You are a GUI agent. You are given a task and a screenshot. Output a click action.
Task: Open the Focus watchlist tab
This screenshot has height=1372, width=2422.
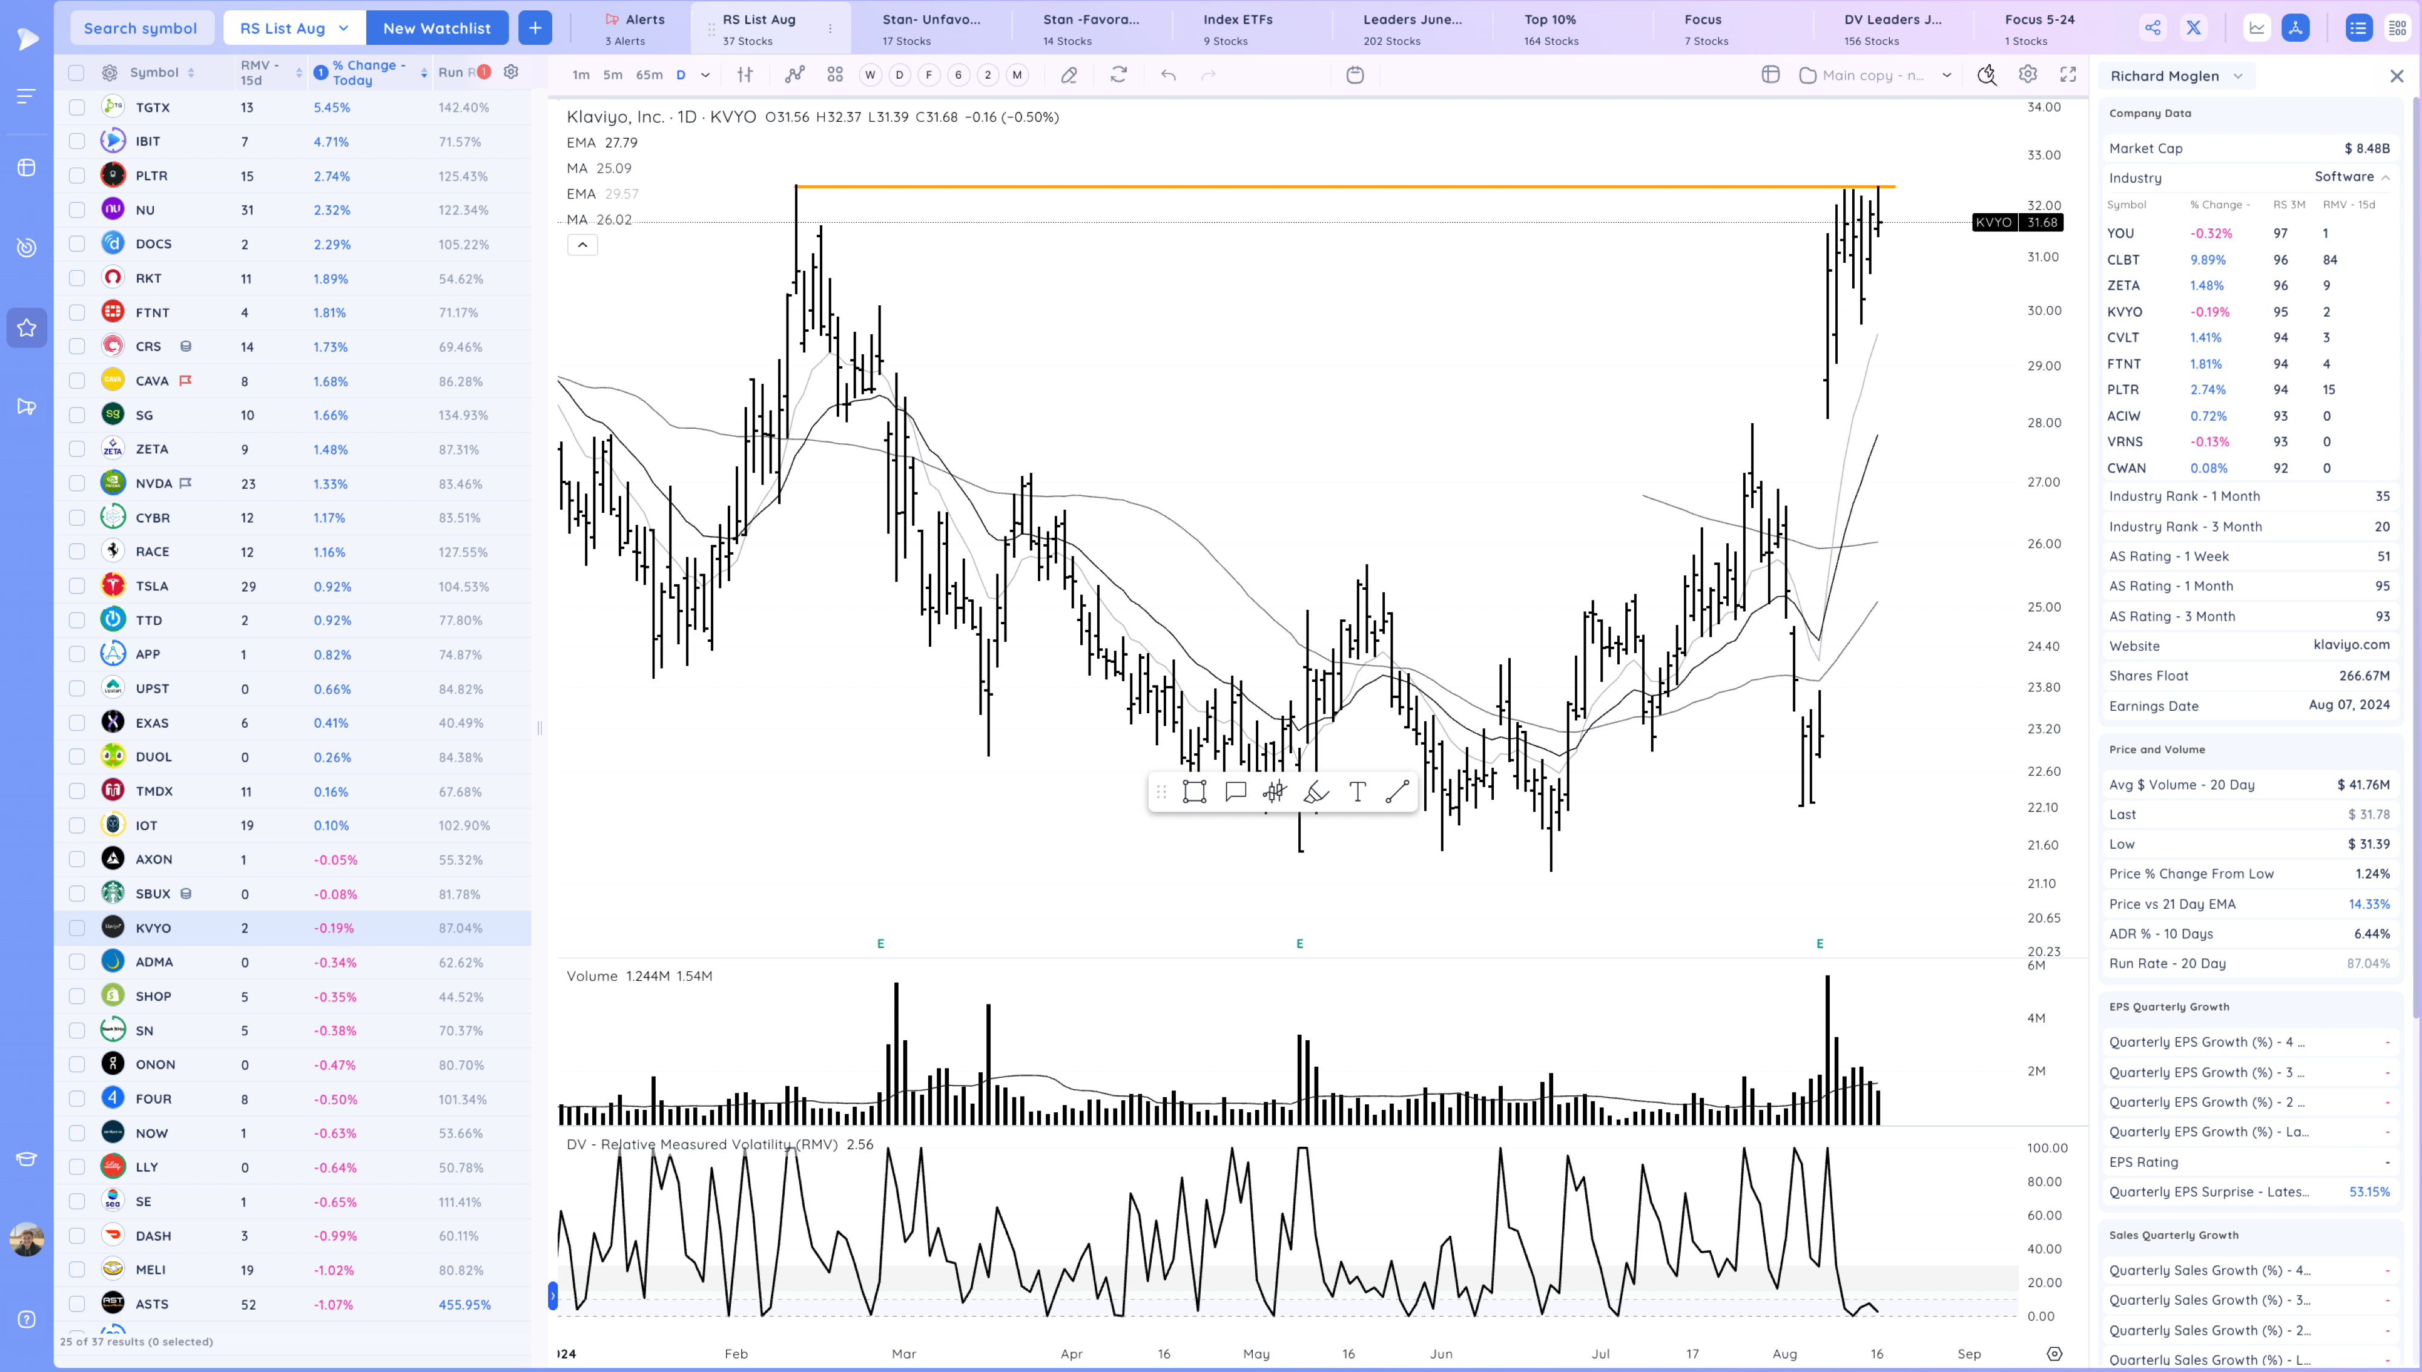(1703, 28)
